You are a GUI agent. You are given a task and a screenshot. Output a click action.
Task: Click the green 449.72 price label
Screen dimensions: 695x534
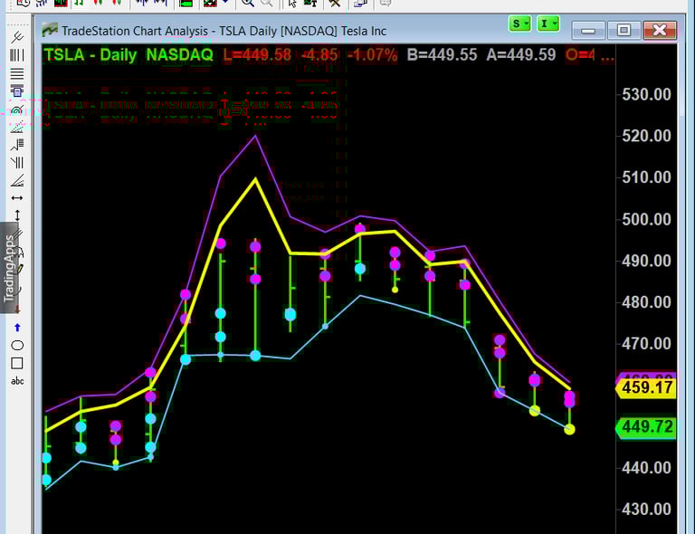pos(646,427)
